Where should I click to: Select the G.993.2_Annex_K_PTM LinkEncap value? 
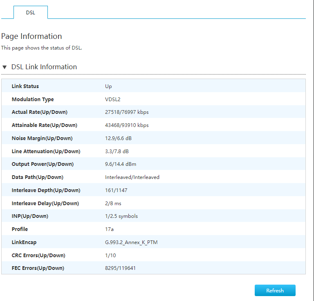coord(131,242)
